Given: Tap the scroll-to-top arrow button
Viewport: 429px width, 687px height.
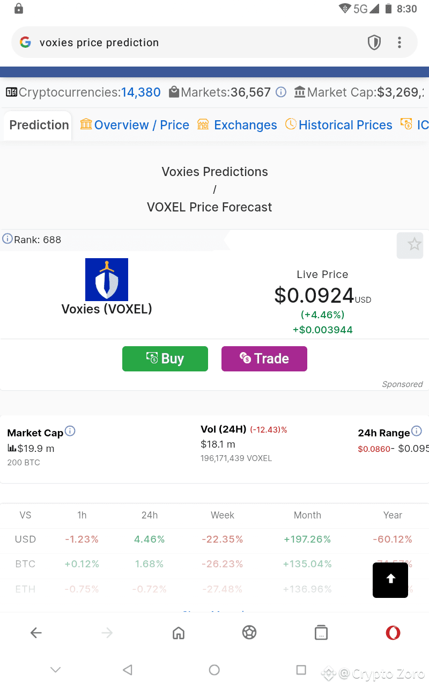Looking at the screenshot, I should (x=390, y=580).
